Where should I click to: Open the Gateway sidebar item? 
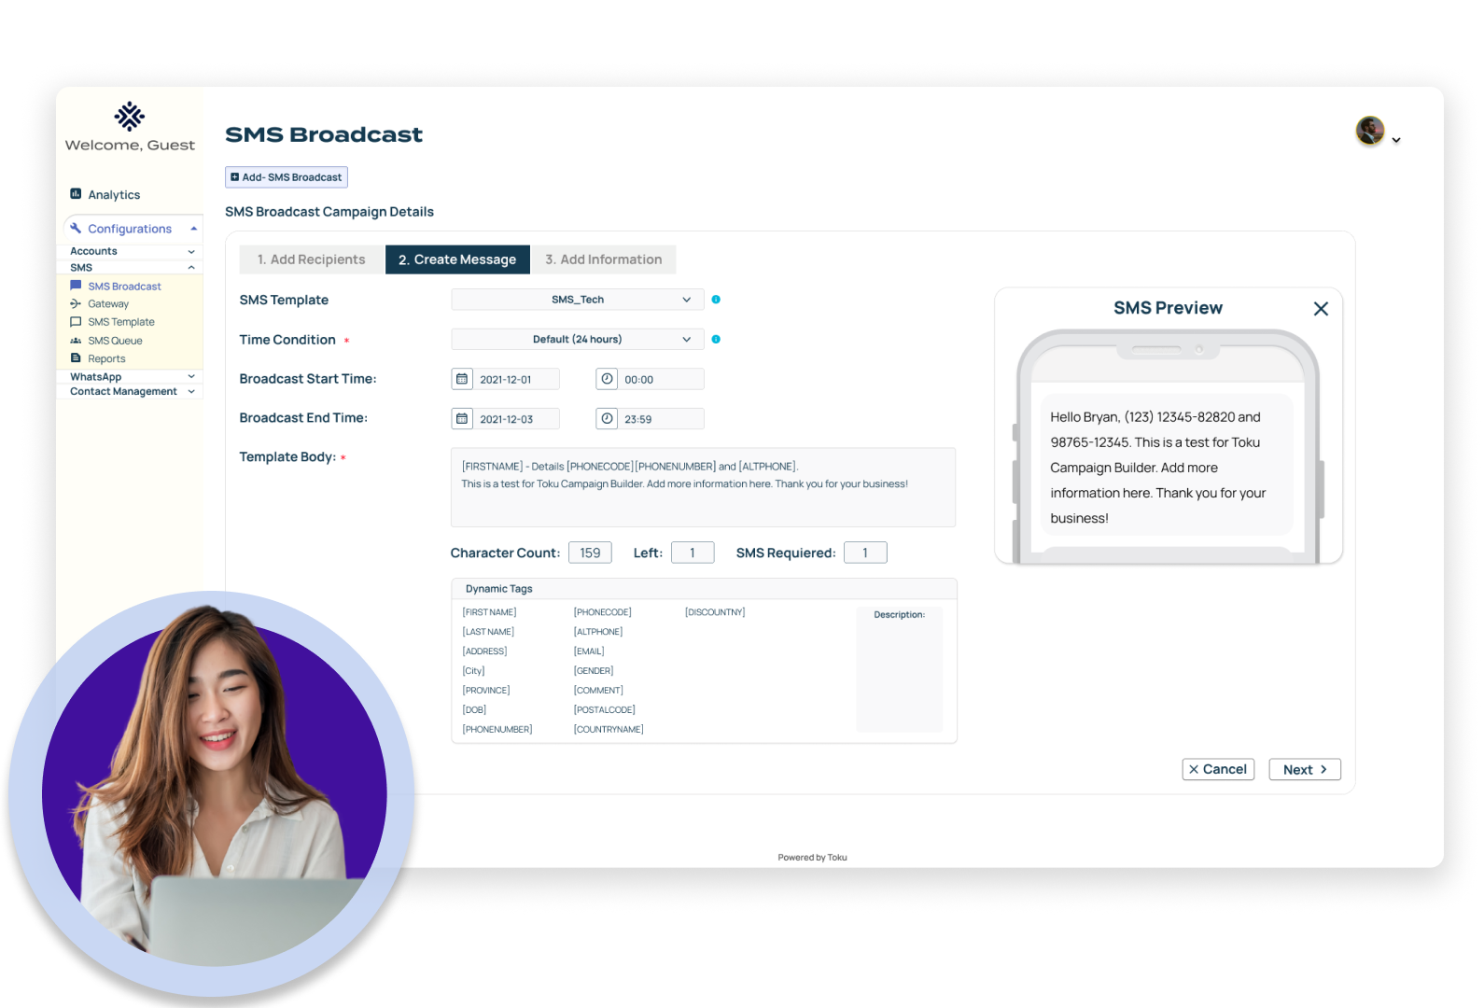point(108,304)
